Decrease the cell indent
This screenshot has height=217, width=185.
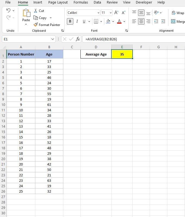tap(156, 21)
